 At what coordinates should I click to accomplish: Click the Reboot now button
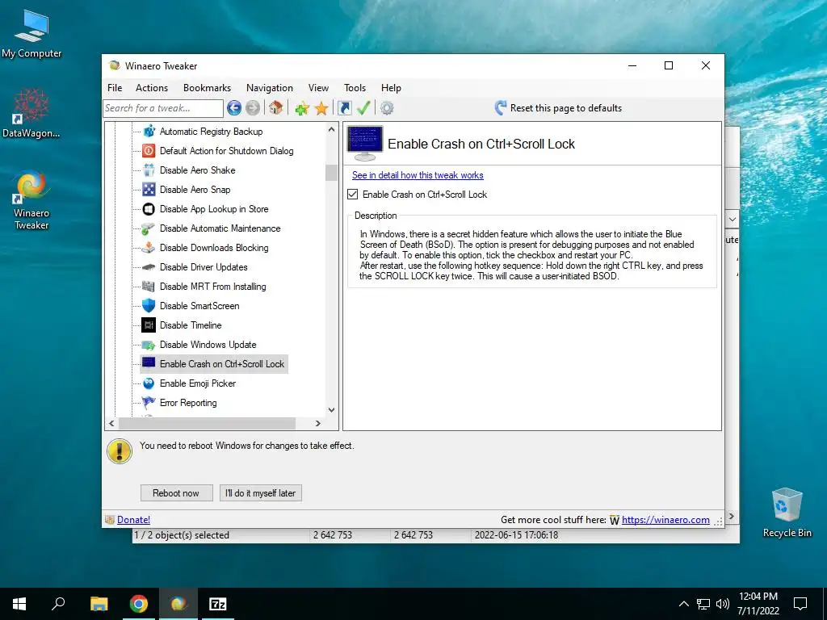coord(176,493)
